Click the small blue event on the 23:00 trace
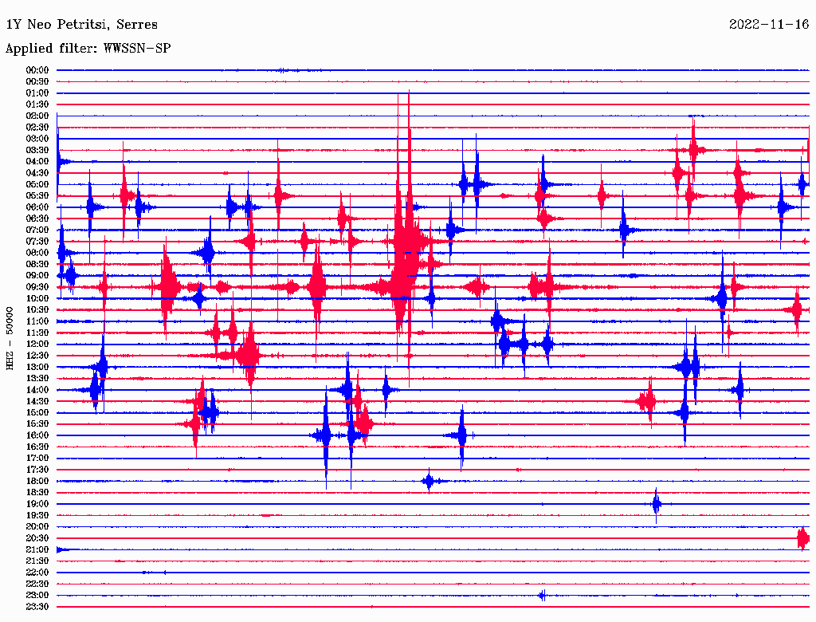The width and height of the screenshot is (816, 622). point(542,596)
